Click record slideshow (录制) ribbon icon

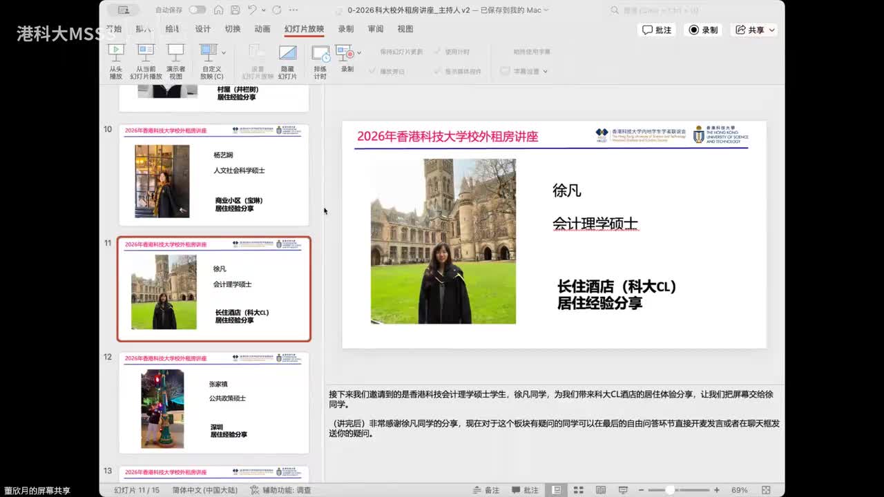(345, 53)
